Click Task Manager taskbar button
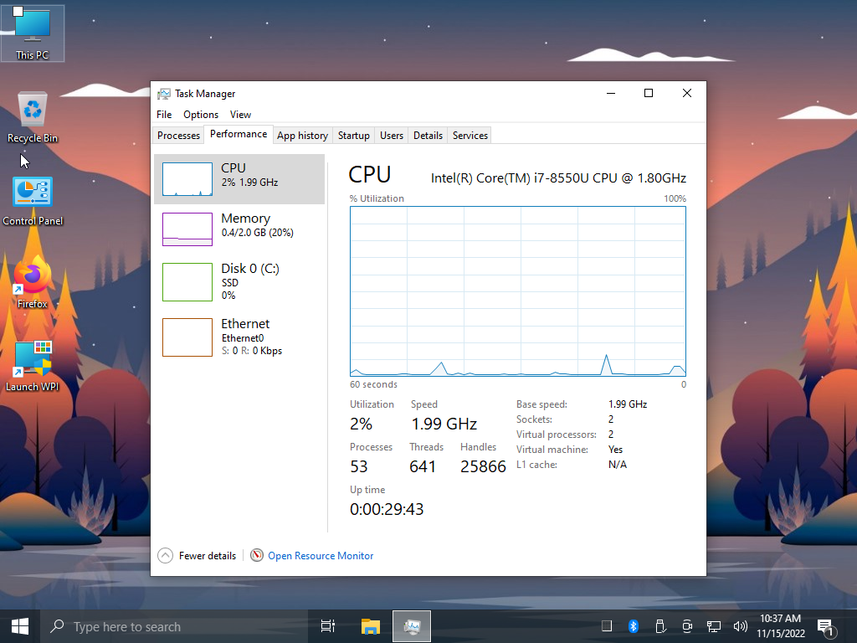The image size is (857, 643). pos(412,626)
